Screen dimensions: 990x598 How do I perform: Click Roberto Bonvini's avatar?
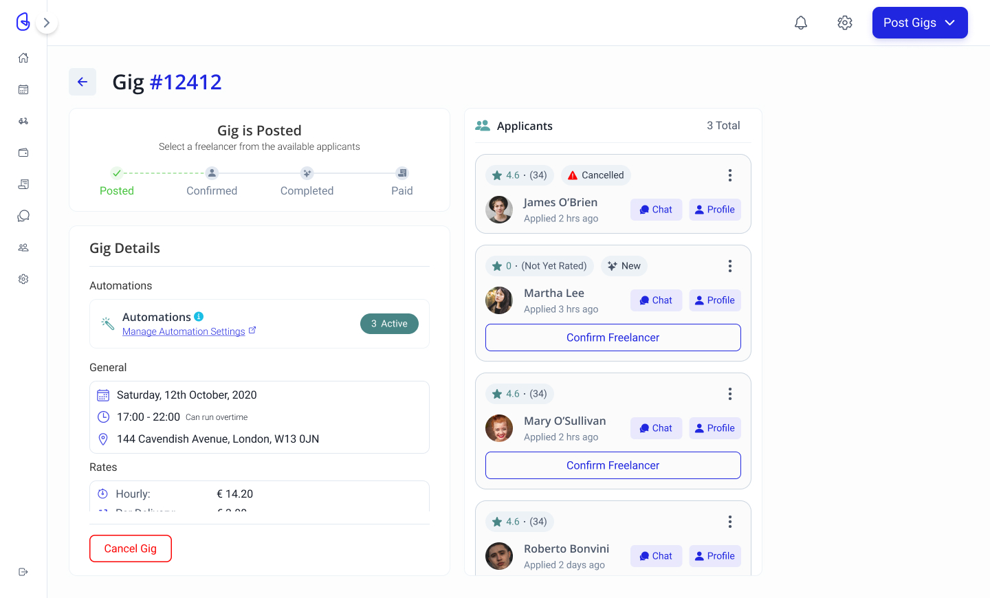point(499,556)
